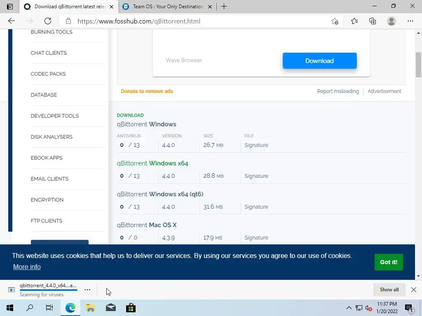Select the Download qBittorrent tab
The image size is (422, 316).
[x=69, y=7]
